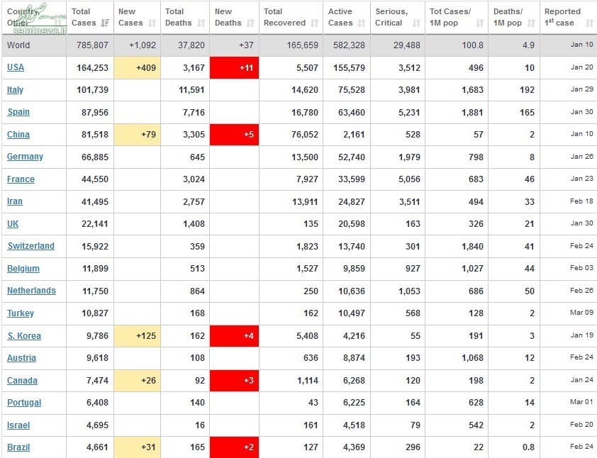Screen dimensions: 597x458
Task: Click sort icon in New Deaths header
Action: coord(250,23)
